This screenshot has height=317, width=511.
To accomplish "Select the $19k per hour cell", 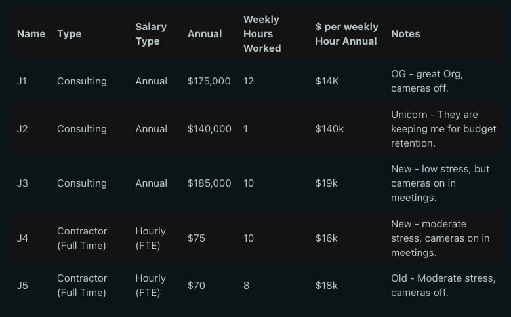I will pos(327,183).
